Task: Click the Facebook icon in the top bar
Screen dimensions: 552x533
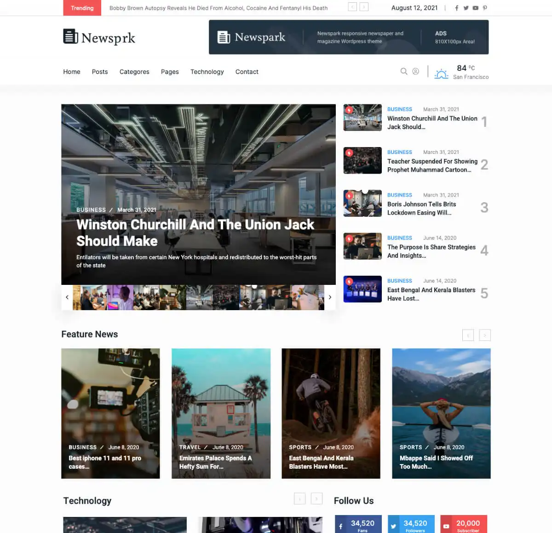Action: (x=456, y=8)
